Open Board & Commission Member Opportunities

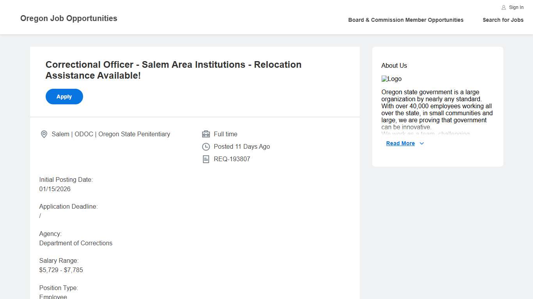point(406,20)
